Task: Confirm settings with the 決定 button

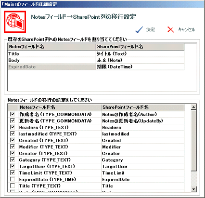Action: click(x=151, y=29)
